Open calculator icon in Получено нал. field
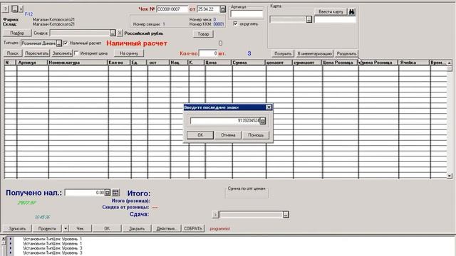The image size is (456, 256). (108, 193)
